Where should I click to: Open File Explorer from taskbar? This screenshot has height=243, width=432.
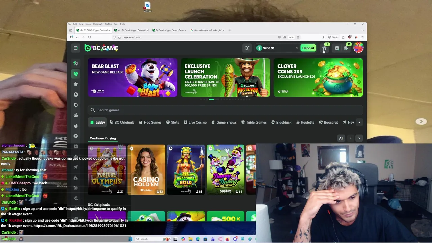[190, 239]
